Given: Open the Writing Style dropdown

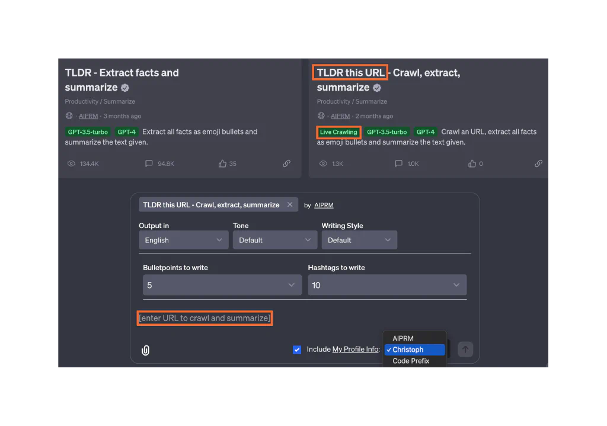Looking at the screenshot, I should pyautogui.click(x=359, y=240).
